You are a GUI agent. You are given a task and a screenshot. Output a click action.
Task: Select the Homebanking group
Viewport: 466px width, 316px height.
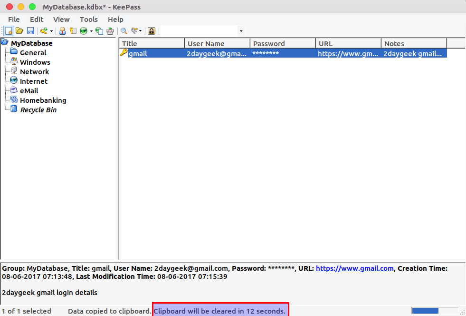point(43,100)
